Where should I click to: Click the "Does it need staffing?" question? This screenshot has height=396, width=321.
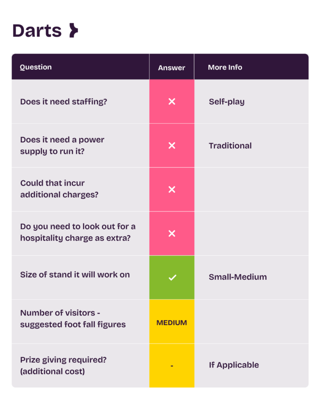click(x=64, y=101)
